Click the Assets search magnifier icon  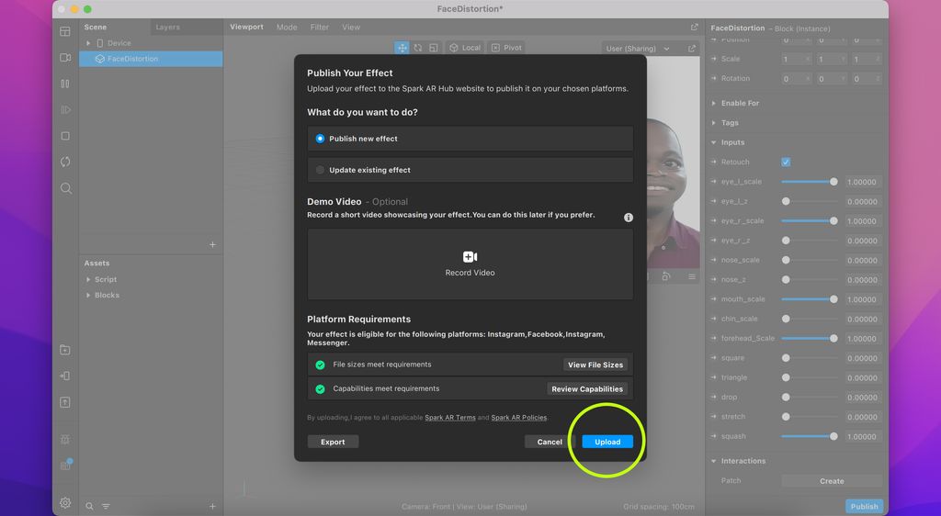click(x=89, y=507)
